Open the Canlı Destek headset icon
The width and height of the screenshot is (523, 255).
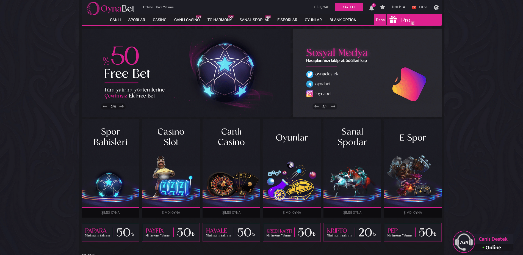464,242
